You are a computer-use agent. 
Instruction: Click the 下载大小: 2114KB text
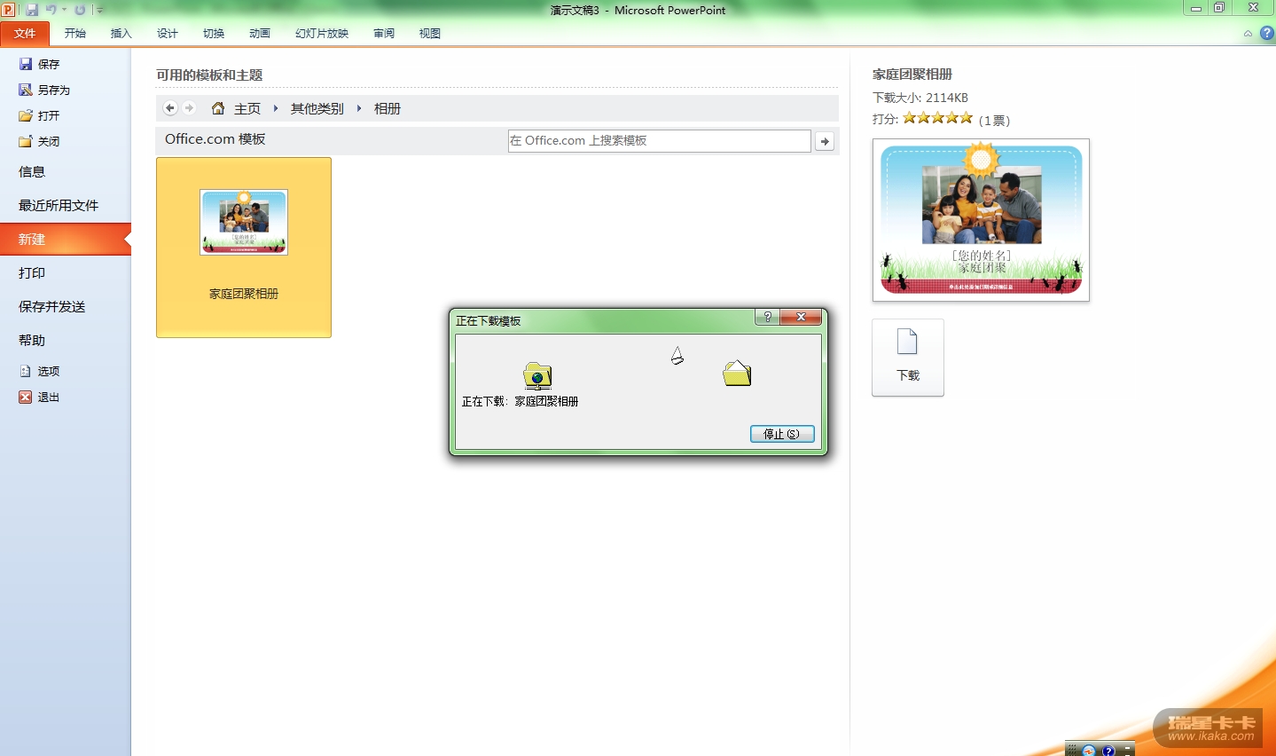920,98
